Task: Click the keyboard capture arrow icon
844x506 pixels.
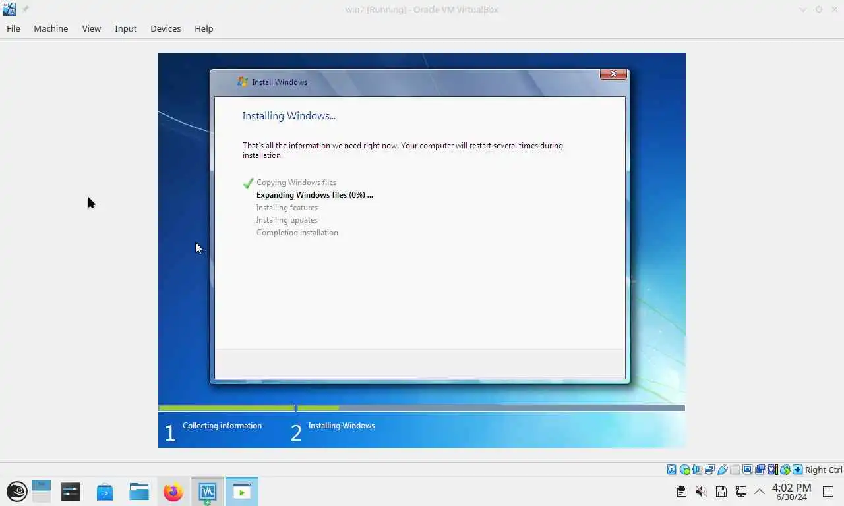Action: (798, 470)
